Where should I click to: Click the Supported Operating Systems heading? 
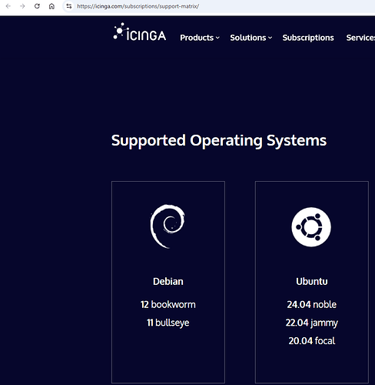[x=219, y=140]
